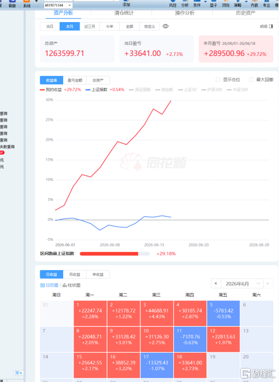
Task: Show the 收益率 chart
Action: click(x=51, y=80)
